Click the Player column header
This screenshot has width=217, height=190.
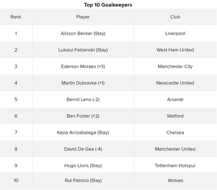83,17
